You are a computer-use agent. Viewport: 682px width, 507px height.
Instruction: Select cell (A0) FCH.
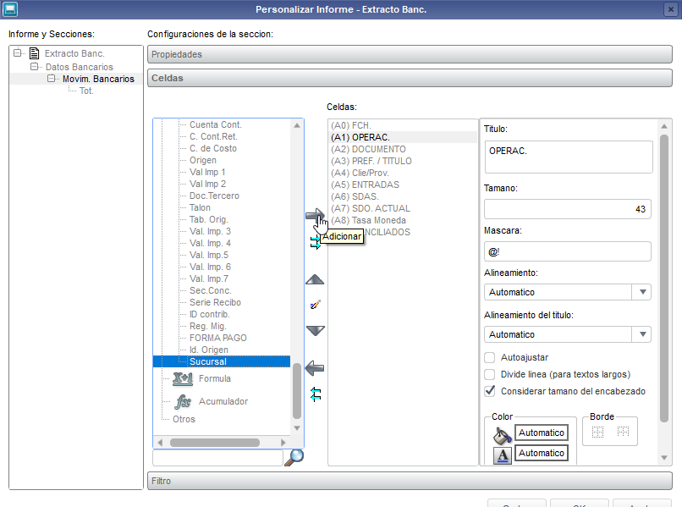pyautogui.click(x=403, y=125)
